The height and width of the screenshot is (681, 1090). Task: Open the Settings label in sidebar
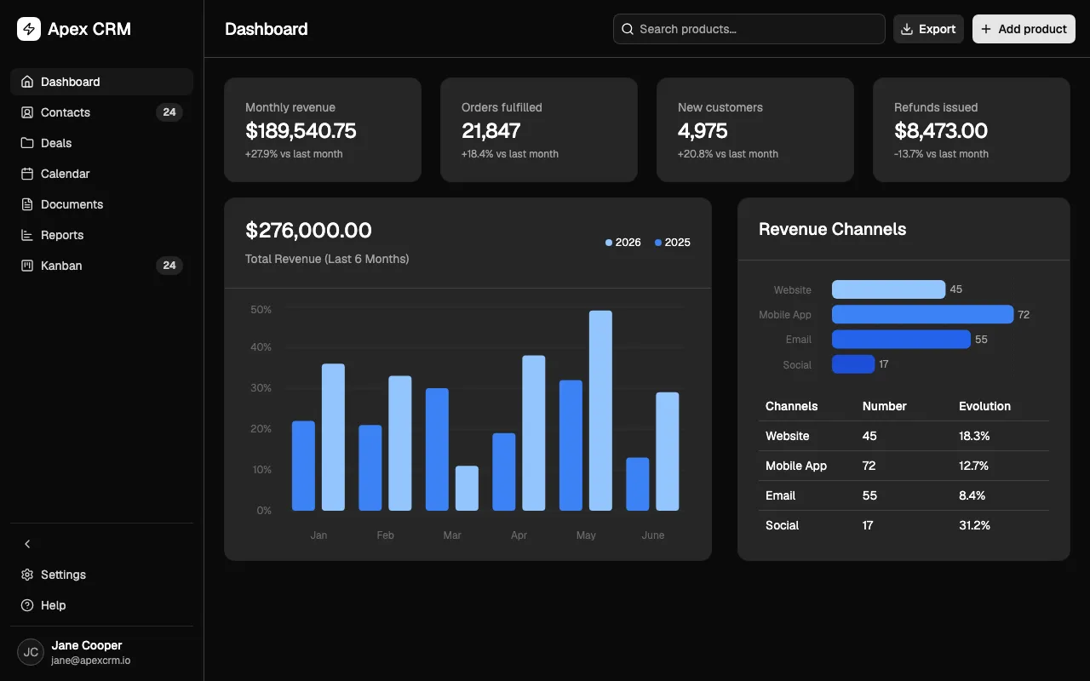tap(63, 575)
